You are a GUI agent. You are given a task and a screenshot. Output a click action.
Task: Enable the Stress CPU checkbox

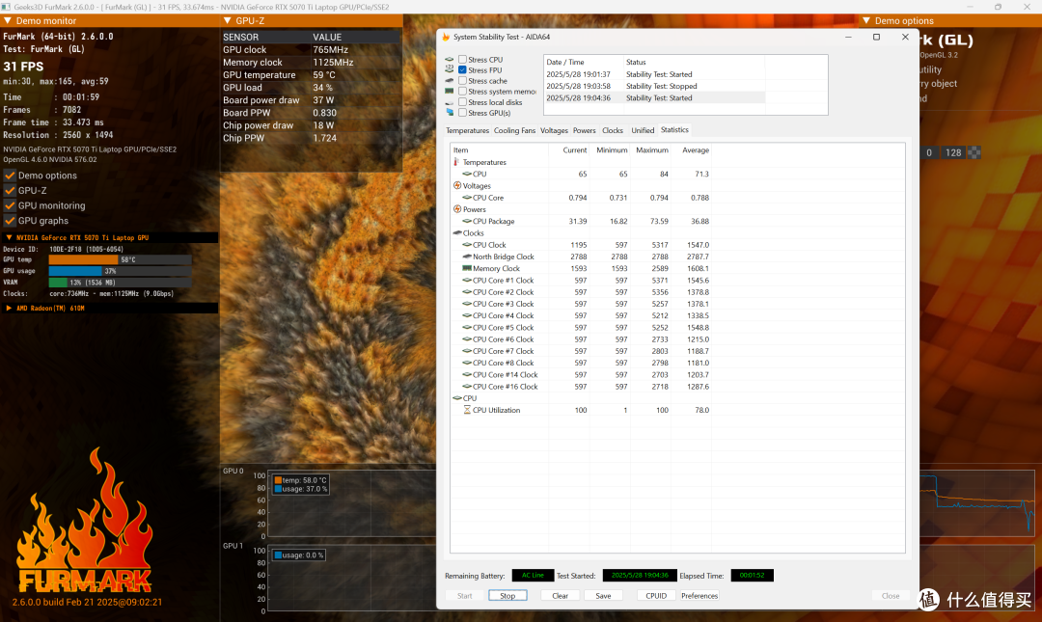462,59
